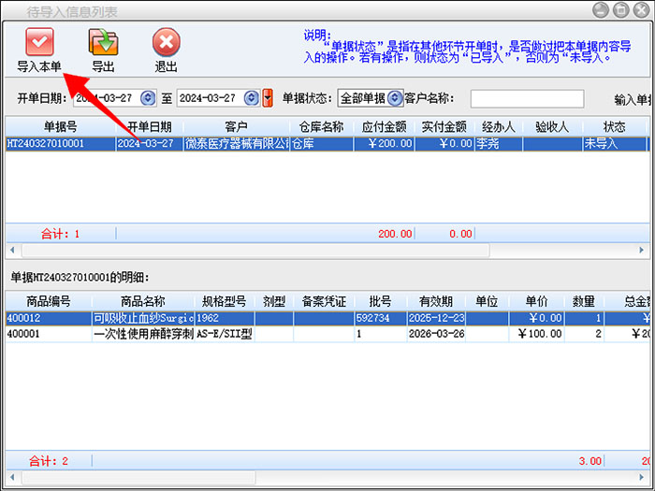Click the 有效期 column header in details
This screenshot has width=655, height=491.
(435, 301)
